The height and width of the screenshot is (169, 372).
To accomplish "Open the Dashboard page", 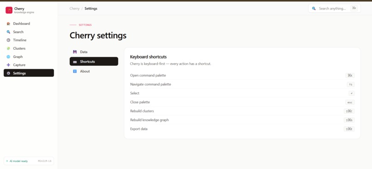I will 29,23.
